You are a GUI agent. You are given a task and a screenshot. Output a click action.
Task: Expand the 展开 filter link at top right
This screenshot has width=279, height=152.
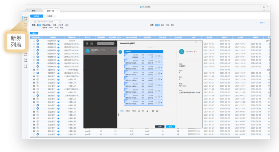[x=262, y=23]
